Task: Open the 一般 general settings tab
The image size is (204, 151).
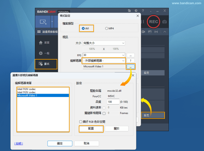Action: [44, 53]
